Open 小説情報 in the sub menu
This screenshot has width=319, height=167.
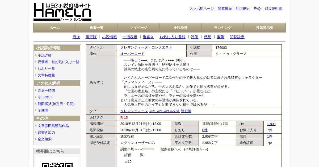(110, 37)
